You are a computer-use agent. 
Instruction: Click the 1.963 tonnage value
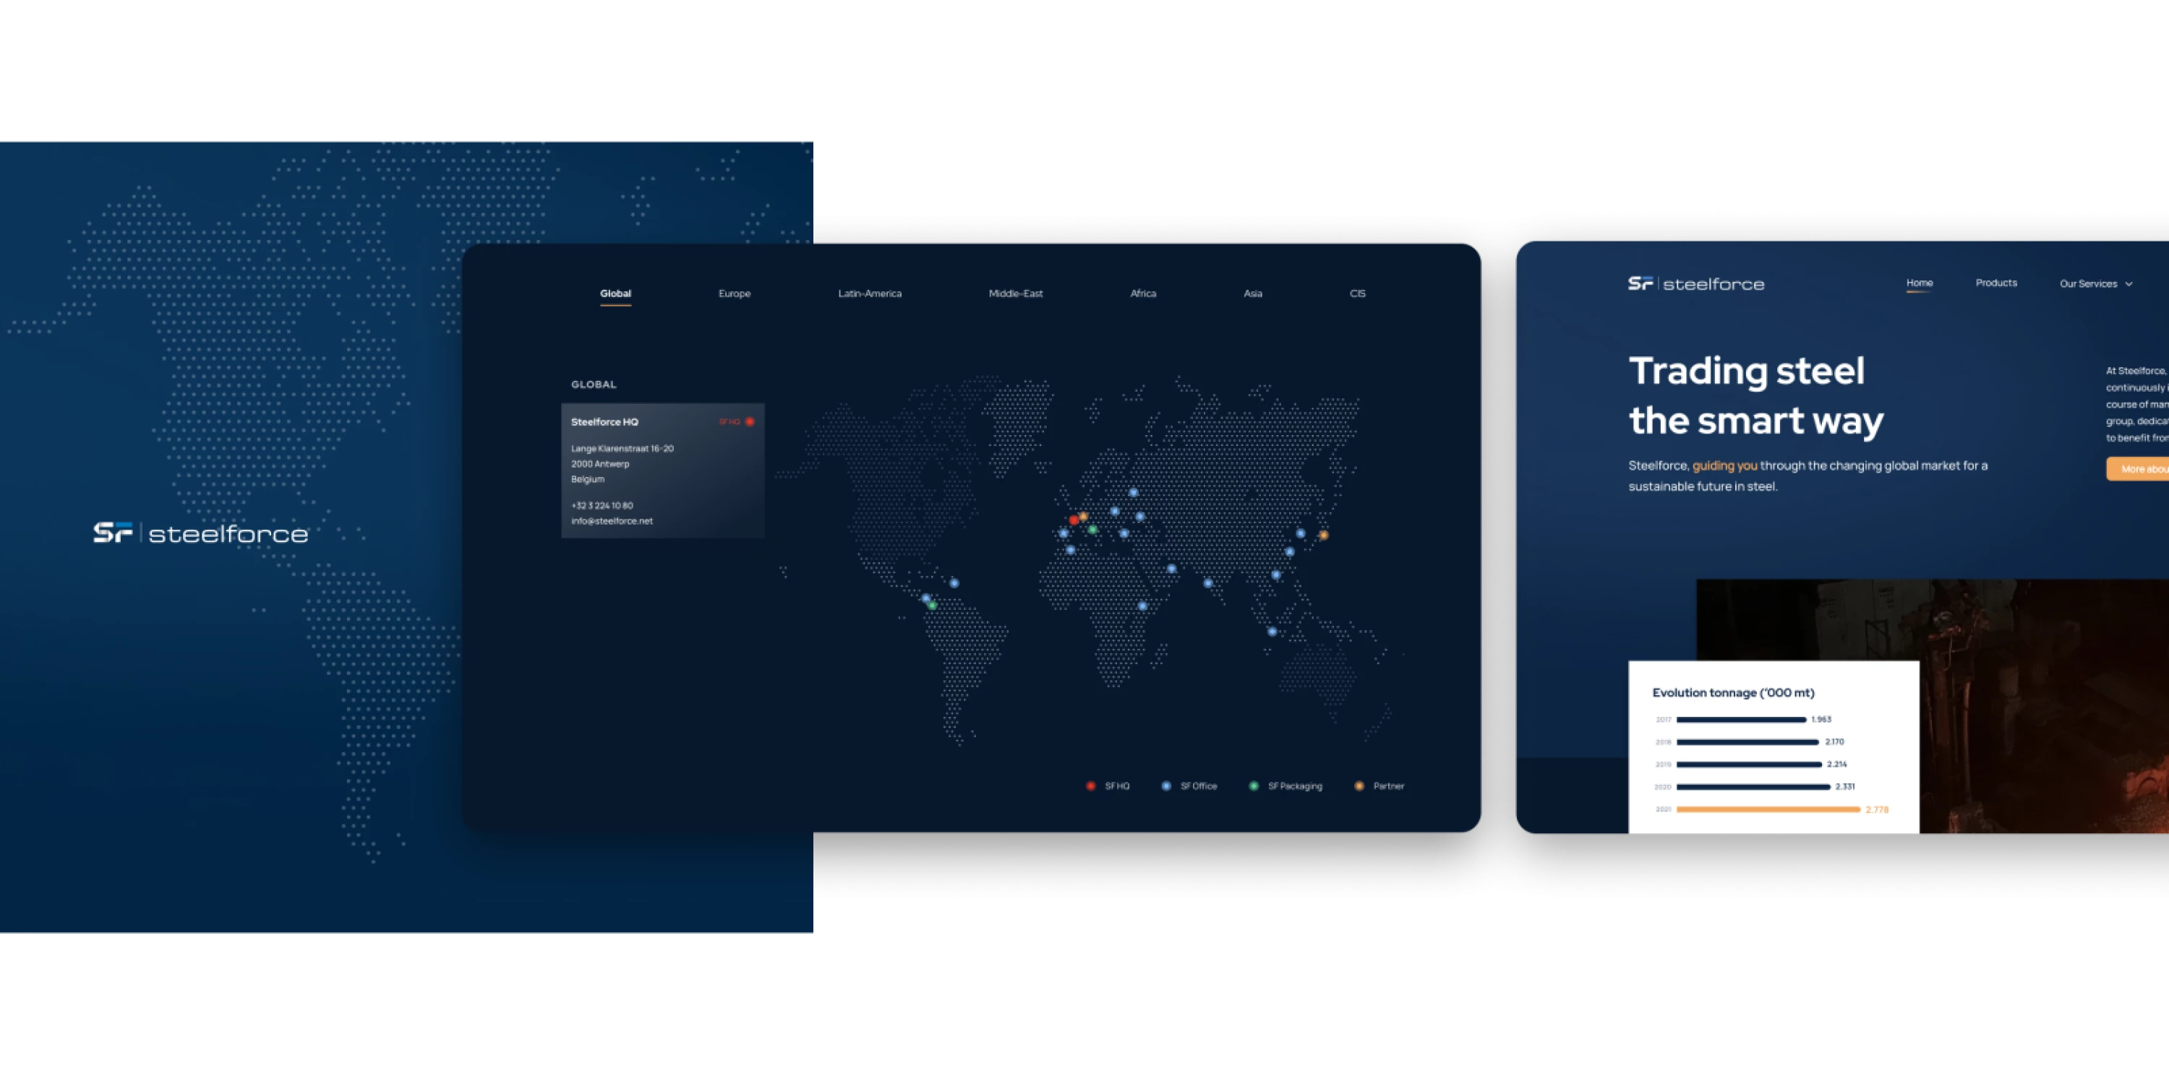click(1821, 719)
